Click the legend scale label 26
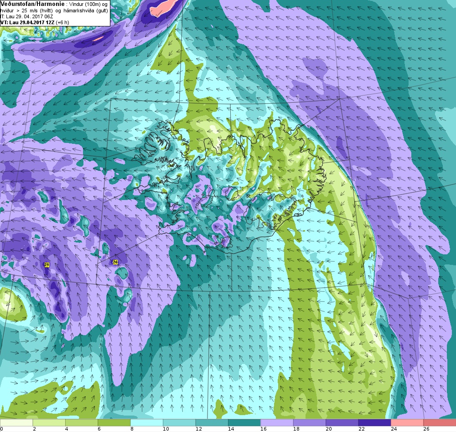Image resolution: width=456 pixels, height=432 pixels. (426, 429)
